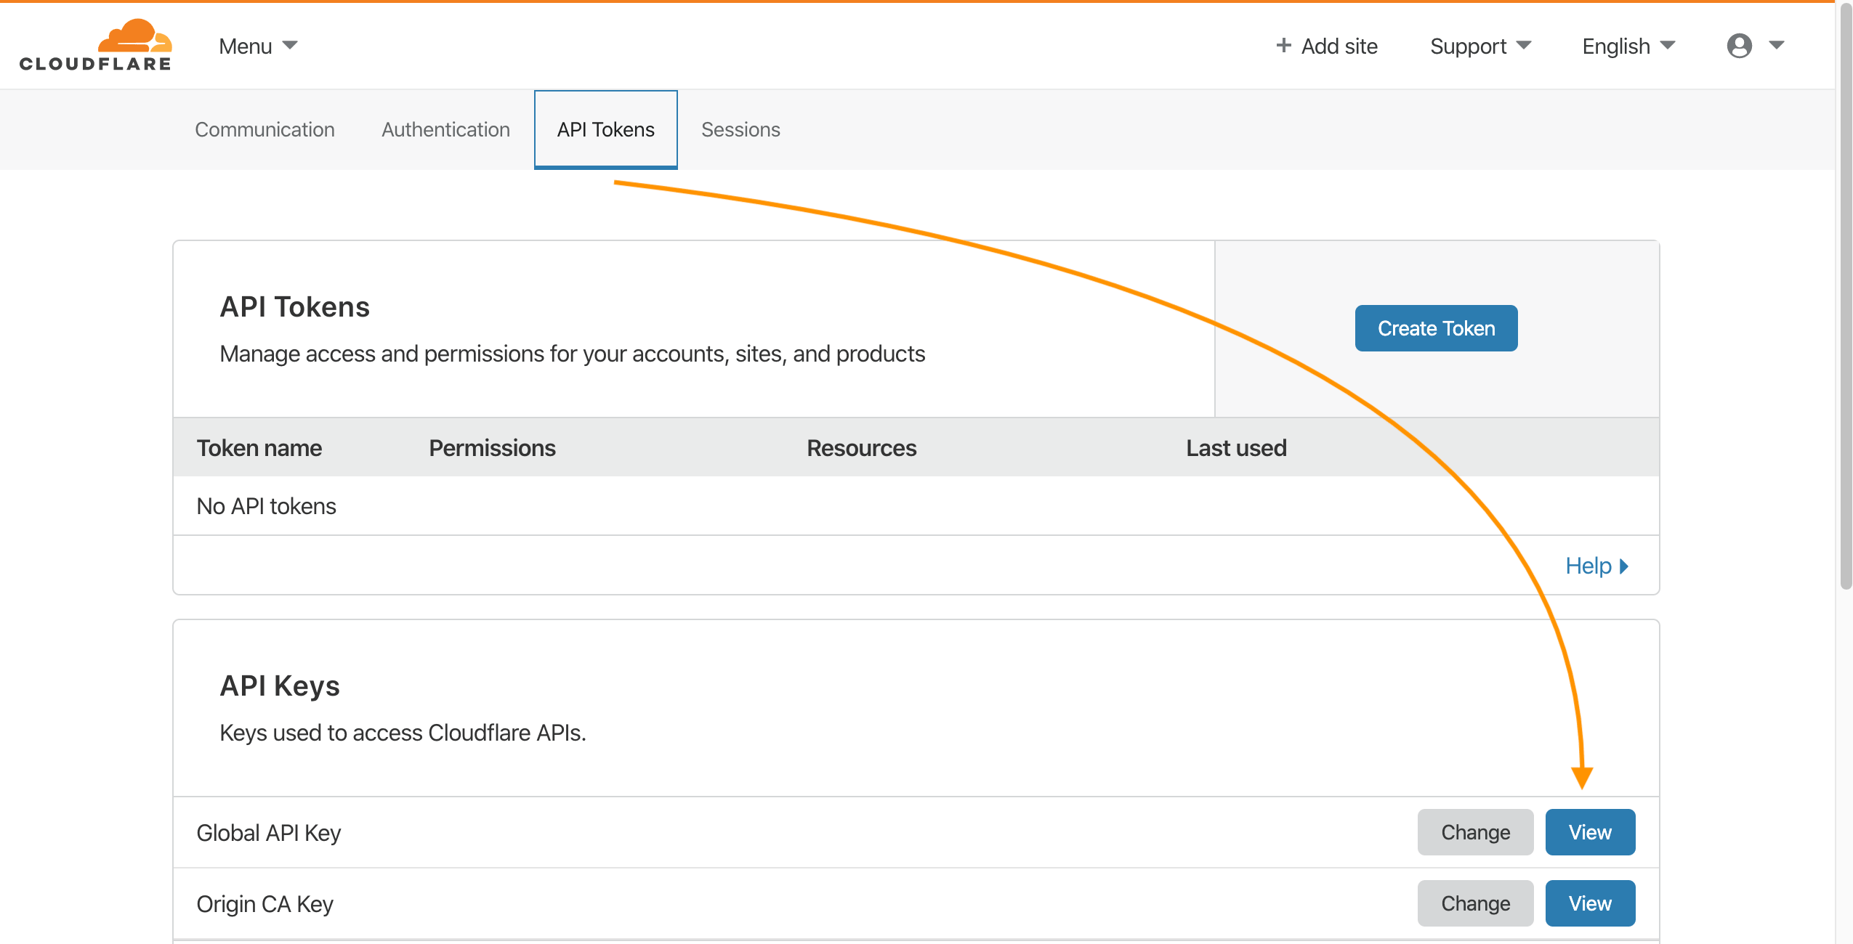Go to the Sessions tab
The width and height of the screenshot is (1853, 944).
point(740,129)
